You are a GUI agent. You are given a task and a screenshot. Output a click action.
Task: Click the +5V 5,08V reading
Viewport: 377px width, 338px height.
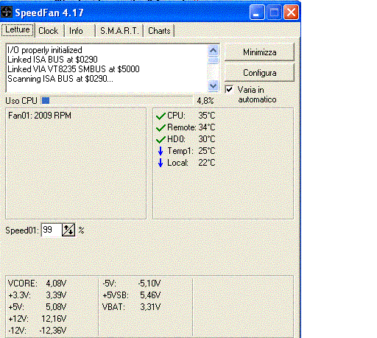[37, 307]
